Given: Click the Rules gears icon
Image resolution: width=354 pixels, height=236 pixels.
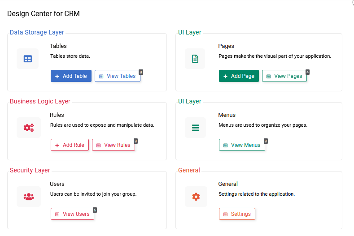Looking at the screenshot, I should pos(28,128).
